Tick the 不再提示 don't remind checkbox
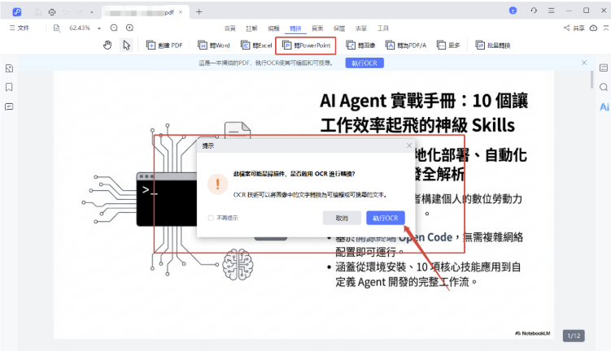 tap(211, 218)
